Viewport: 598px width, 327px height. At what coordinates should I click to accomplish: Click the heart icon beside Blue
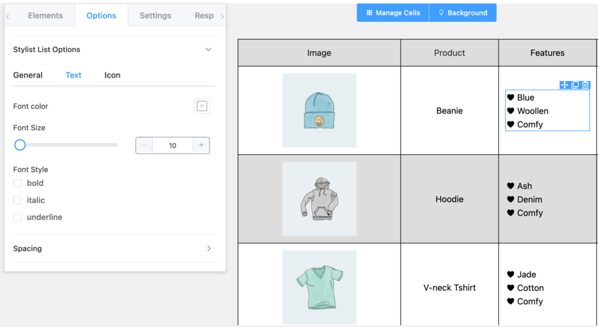510,98
